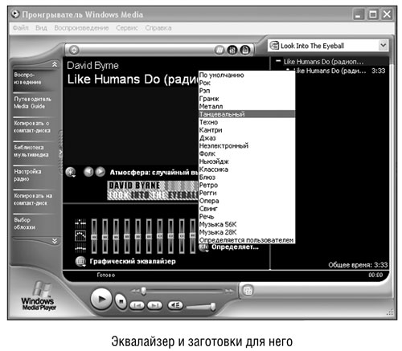
Task: Toggle the shuffle icon in top bar
Action: coord(219,50)
